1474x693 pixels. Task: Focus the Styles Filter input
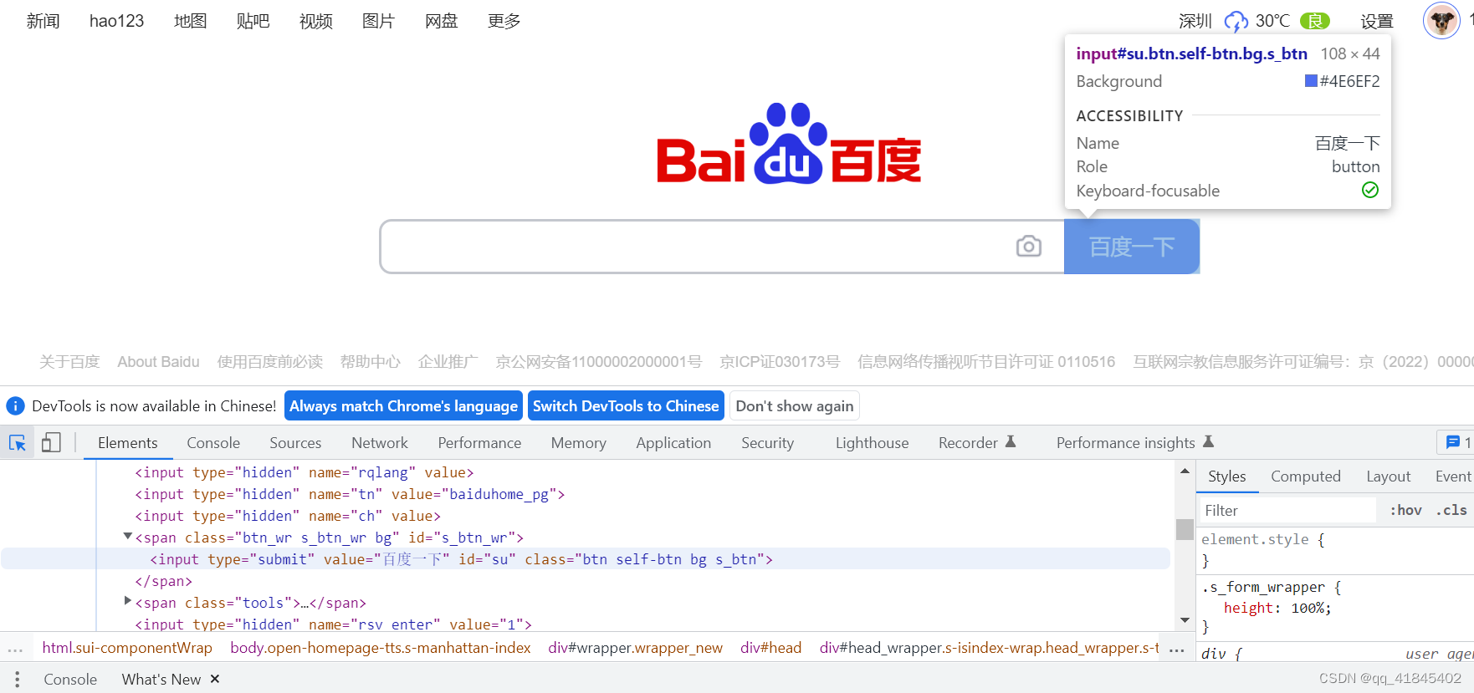[x=1288, y=510]
